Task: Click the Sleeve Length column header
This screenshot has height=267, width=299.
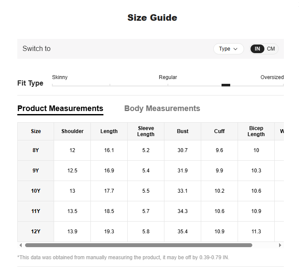Action: click(146, 131)
